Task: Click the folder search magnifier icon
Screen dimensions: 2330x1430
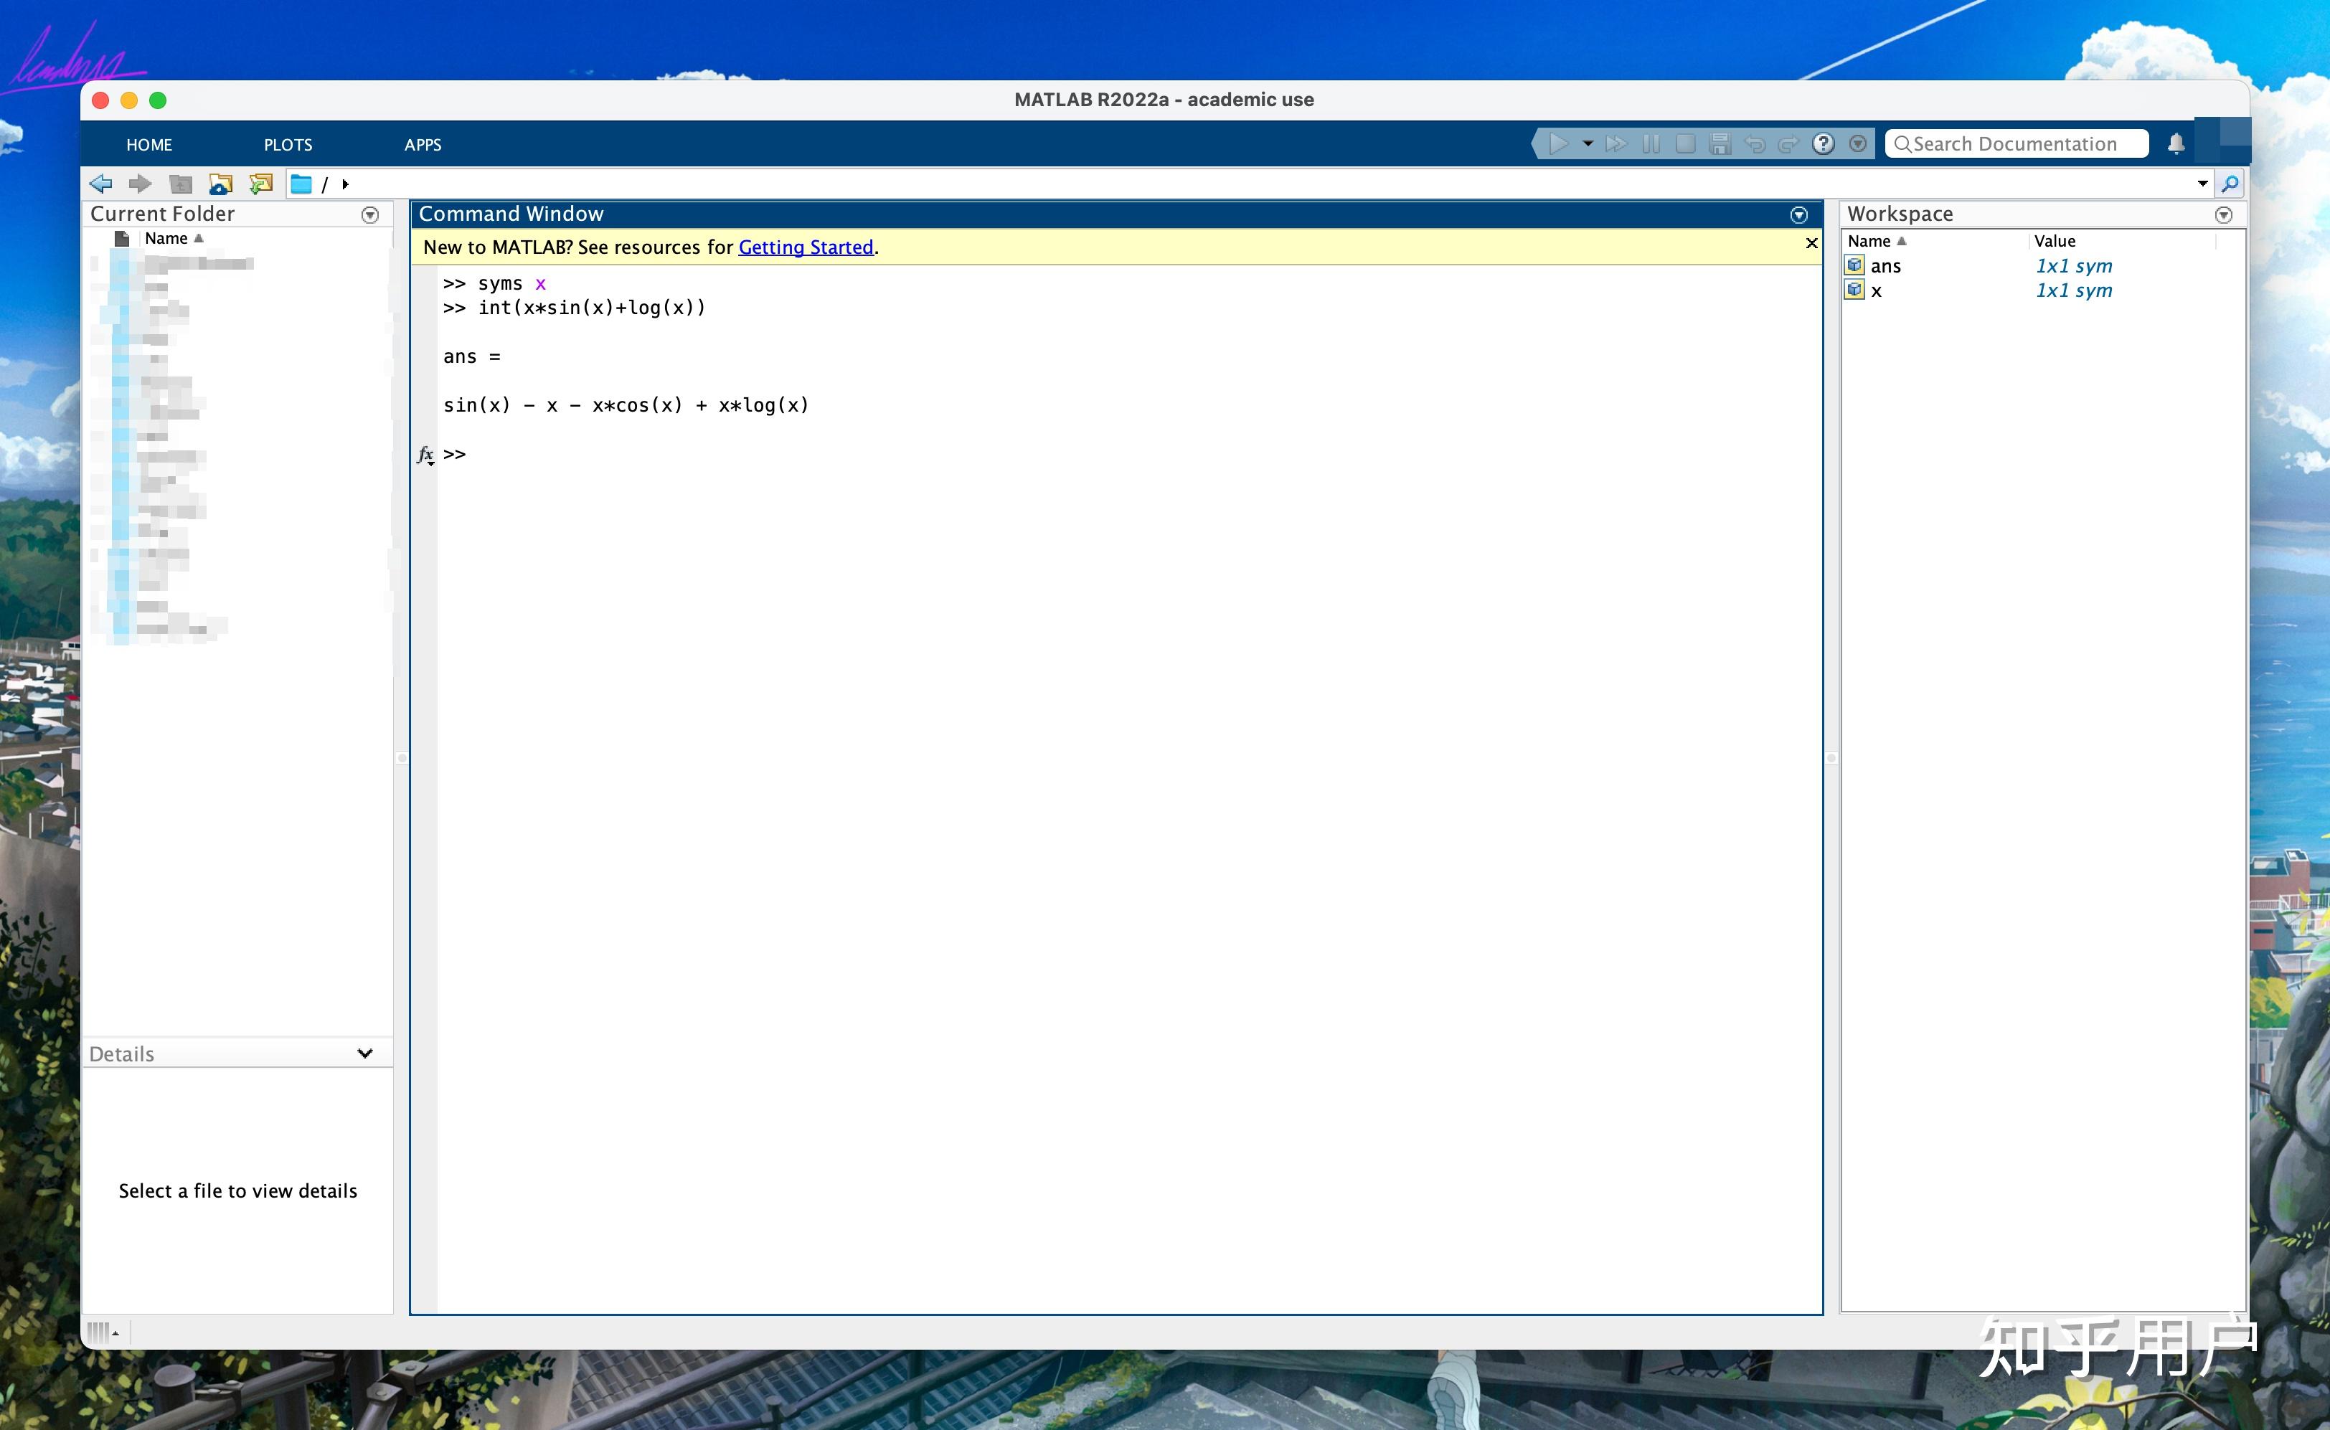Action: [2230, 184]
